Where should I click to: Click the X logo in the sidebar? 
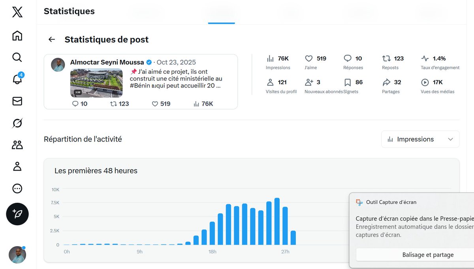[17, 12]
